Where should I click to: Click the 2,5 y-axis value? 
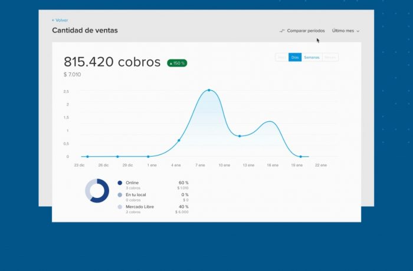(66, 91)
